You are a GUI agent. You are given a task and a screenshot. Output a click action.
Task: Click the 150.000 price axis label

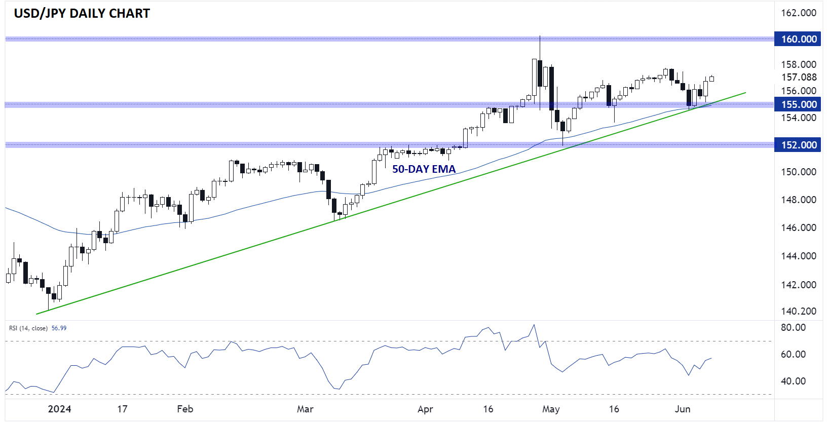point(799,172)
